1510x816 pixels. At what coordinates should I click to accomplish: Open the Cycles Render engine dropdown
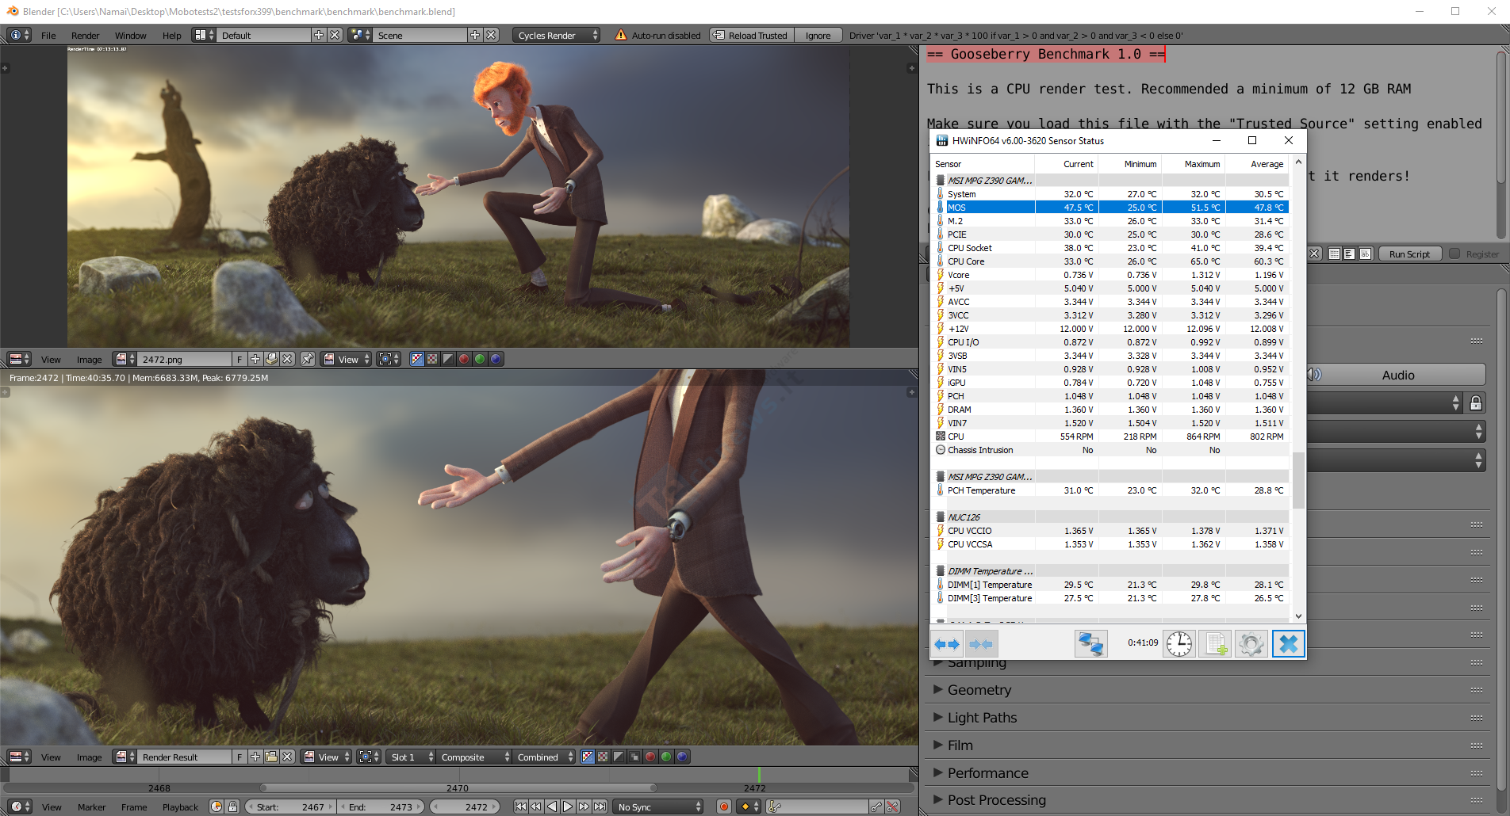tap(558, 35)
